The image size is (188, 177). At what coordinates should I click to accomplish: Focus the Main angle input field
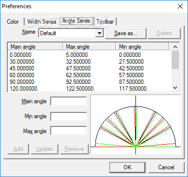(68, 101)
